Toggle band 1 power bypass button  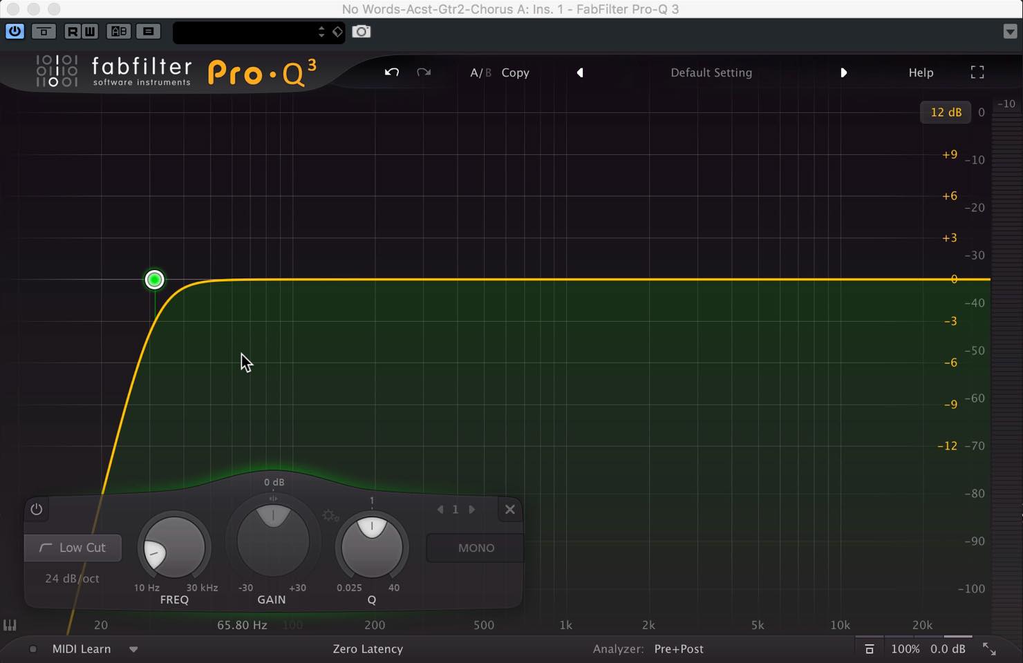tap(37, 510)
